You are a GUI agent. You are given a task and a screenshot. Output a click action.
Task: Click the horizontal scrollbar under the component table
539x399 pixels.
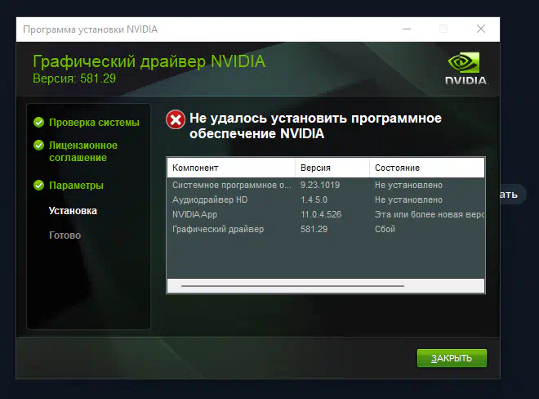click(292, 286)
